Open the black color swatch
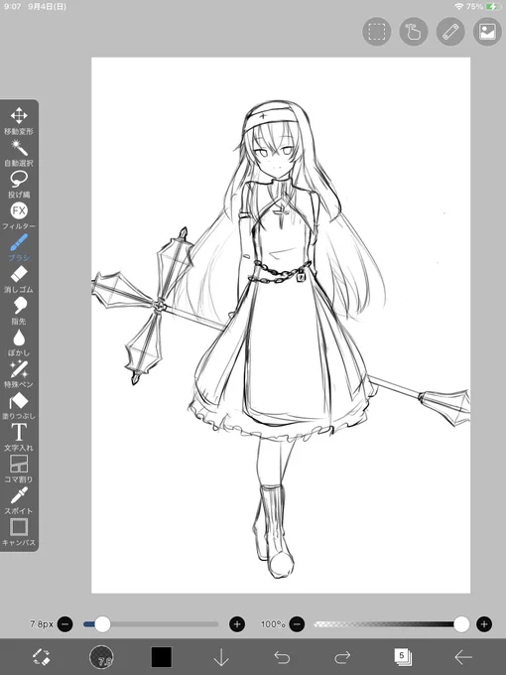The width and height of the screenshot is (506, 675). (x=162, y=657)
